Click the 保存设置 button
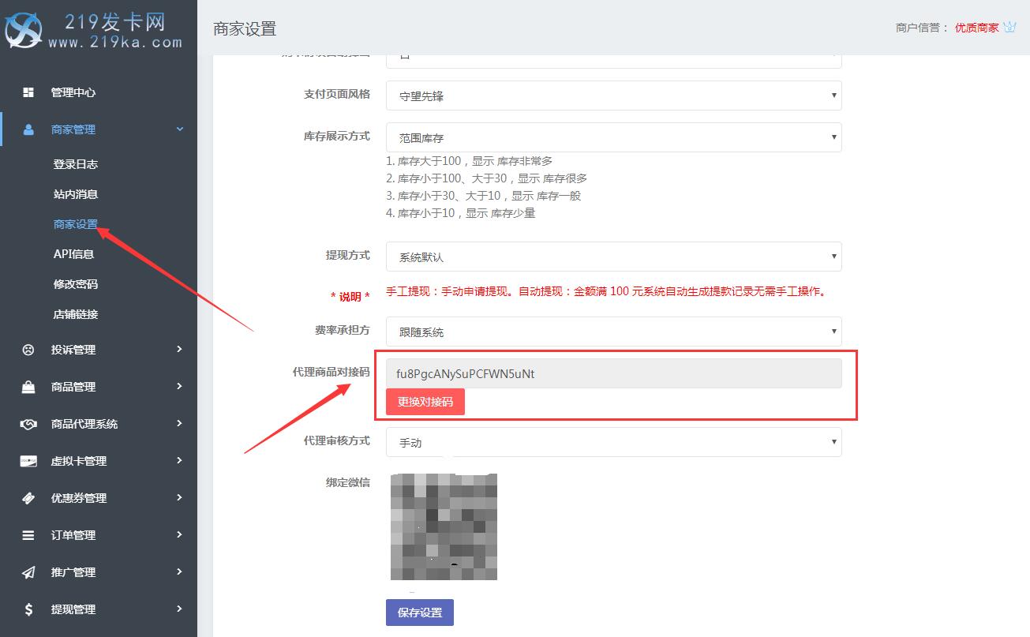 420,613
